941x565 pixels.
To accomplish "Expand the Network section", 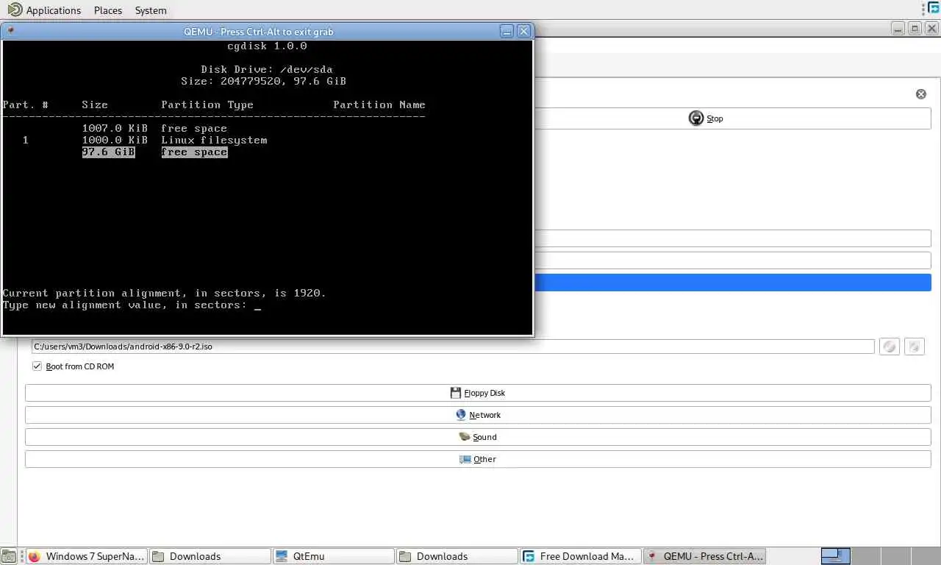I will tap(478, 415).
